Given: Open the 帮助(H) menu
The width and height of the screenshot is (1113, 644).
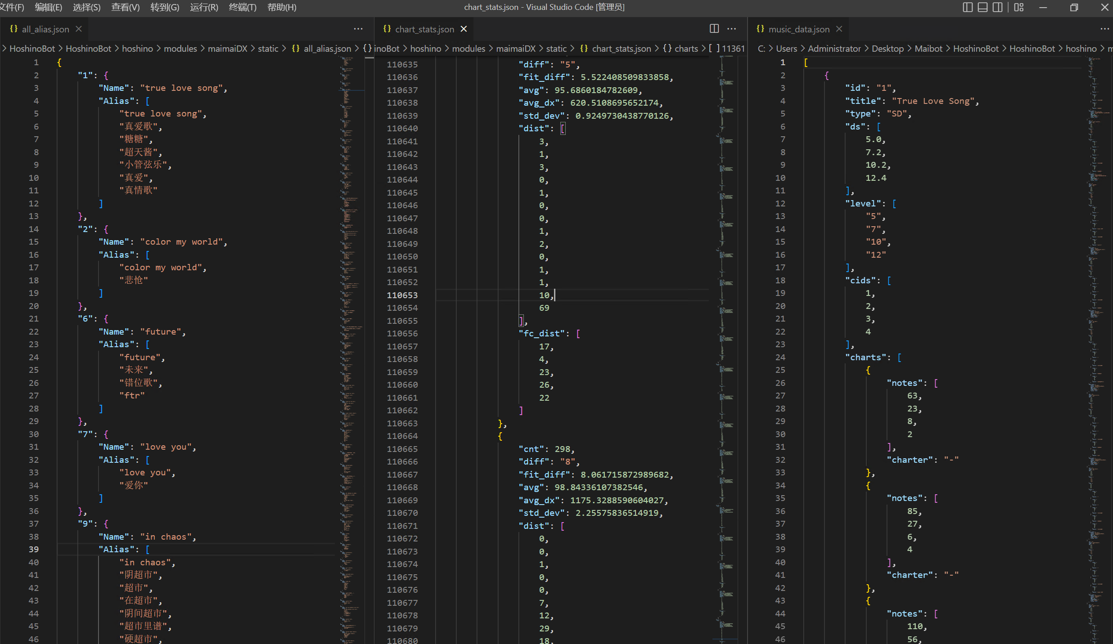Looking at the screenshot, I should 282,7.
